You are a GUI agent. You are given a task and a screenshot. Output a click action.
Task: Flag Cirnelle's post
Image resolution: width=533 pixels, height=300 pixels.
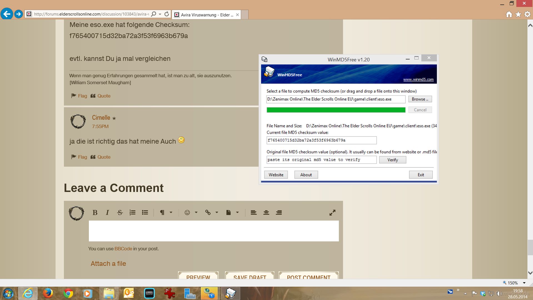click(x=79, y=157)
